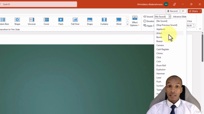204x114 pixels.
Task: Open the Comments pane icon
Action: (x=183, y=11)
